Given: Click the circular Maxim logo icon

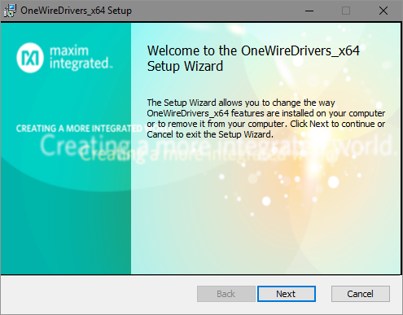Looking at the screenshot, I should [30, 58].
